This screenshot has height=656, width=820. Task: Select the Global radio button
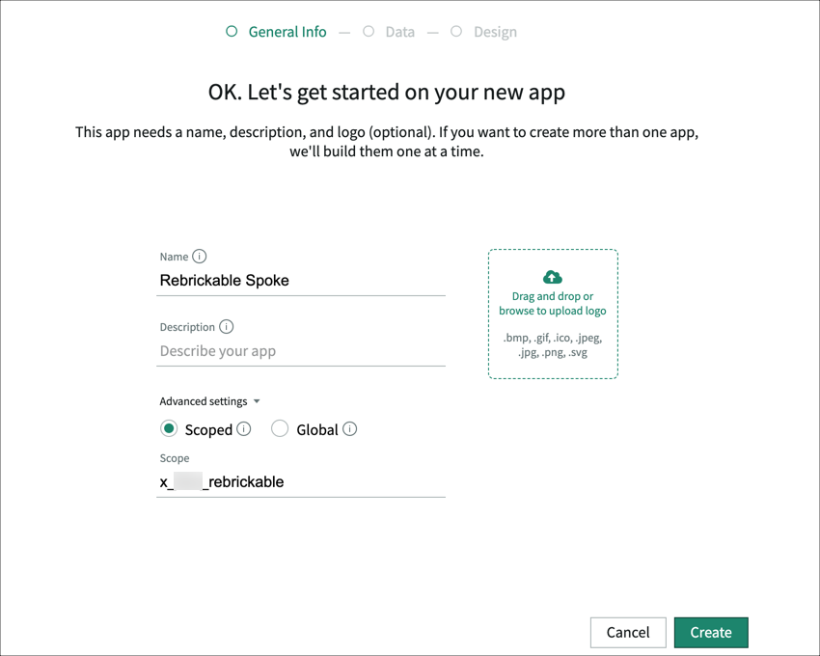coord(282,428)
